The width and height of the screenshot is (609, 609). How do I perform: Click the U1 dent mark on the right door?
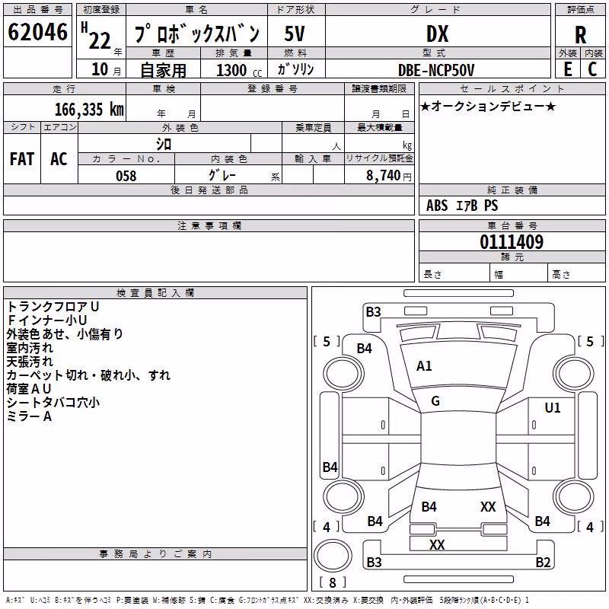tap(553, 408)
